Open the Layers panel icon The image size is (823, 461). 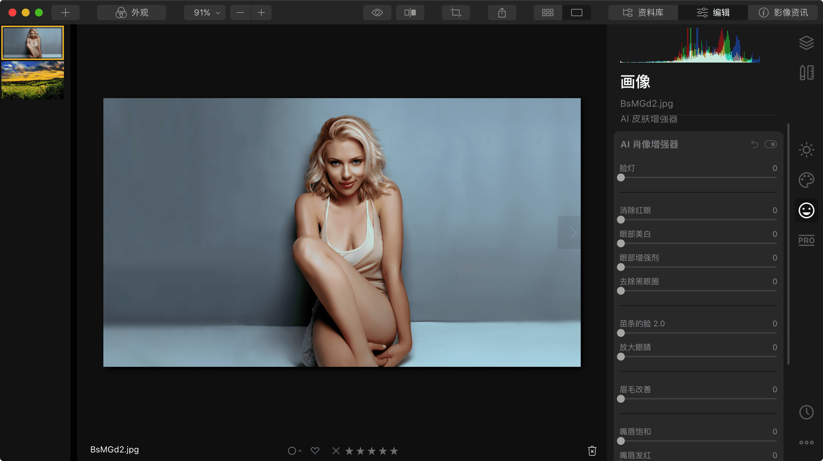tap(806, 43)
